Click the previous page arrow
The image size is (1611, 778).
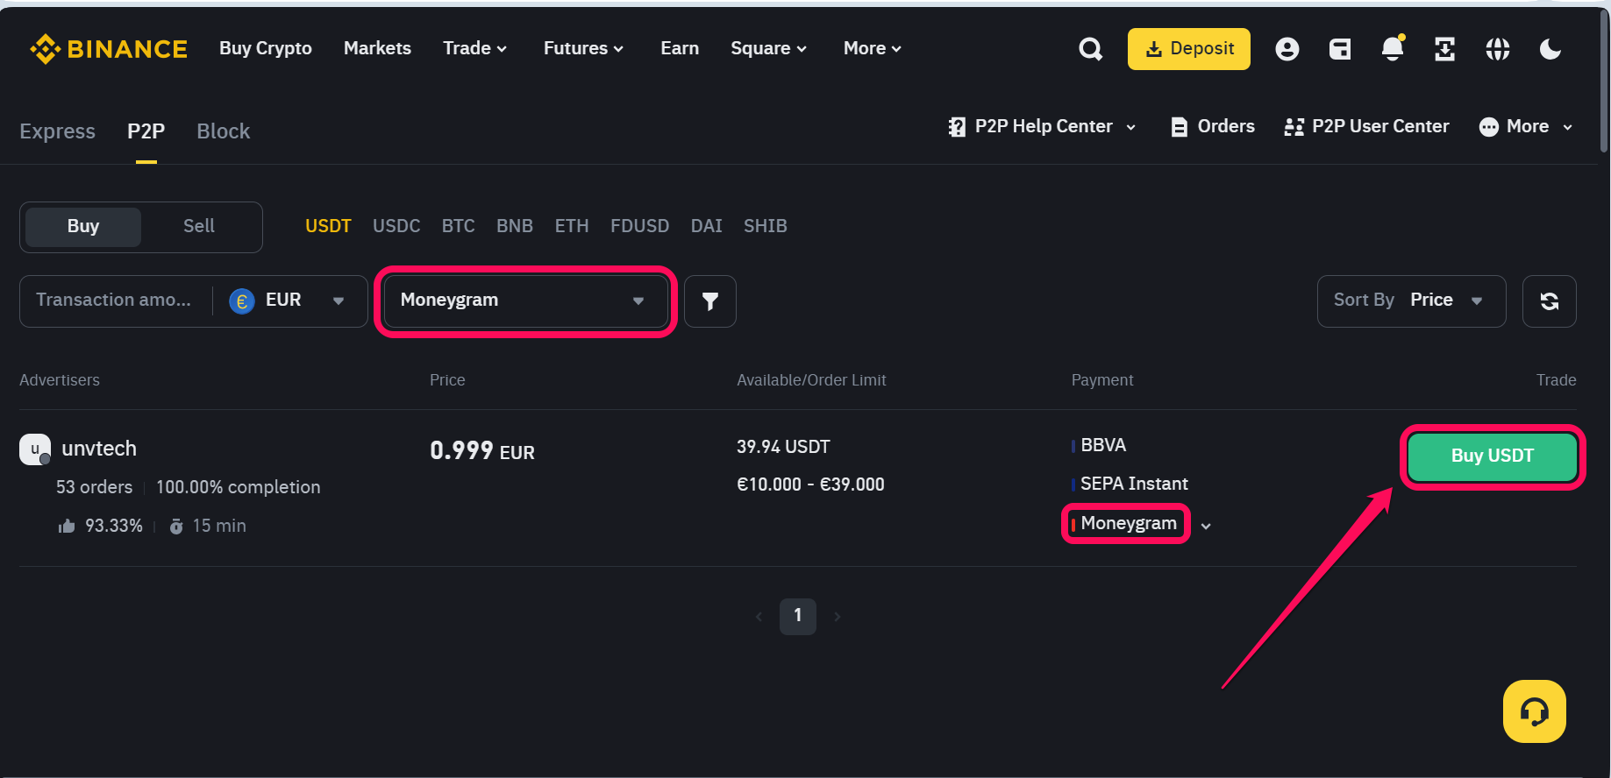pos(759,617)
